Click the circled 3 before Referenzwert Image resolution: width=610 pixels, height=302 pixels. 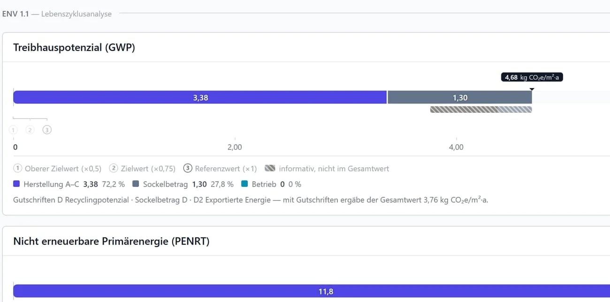click(x=188, y=169)
